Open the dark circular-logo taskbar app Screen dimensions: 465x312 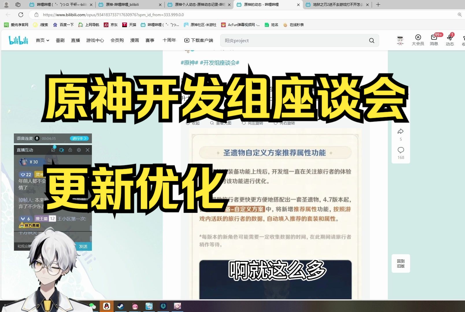(163, 306)
